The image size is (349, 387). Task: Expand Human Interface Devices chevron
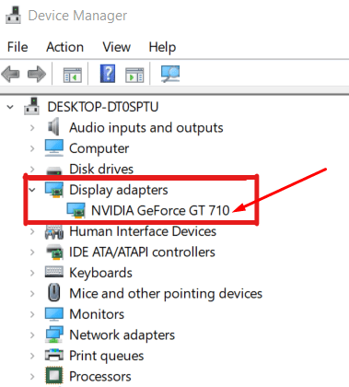(x=32, y=231)
